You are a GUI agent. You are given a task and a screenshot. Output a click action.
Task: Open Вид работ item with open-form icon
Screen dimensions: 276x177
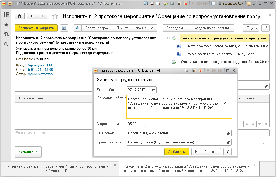coord(229,133)
